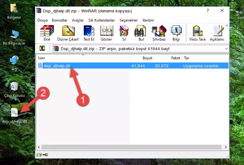Click the disk drive status bar icon

coord(39,155)
